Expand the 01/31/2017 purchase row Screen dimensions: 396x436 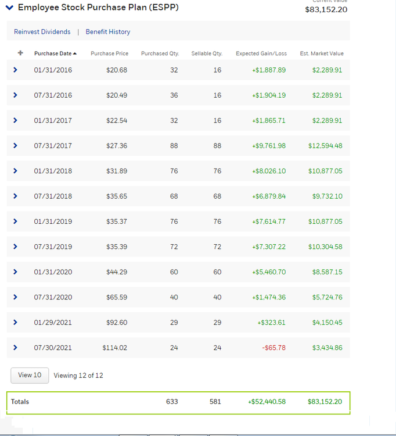[15, 120]
